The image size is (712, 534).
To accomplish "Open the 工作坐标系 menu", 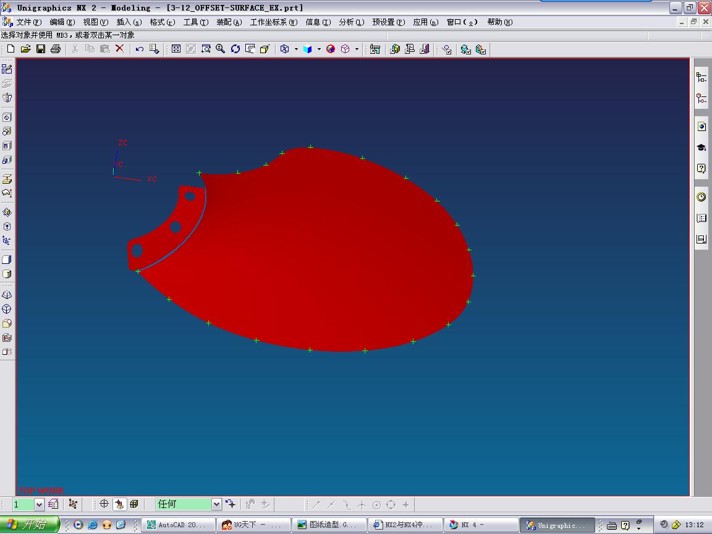I will tap(274, 22).
